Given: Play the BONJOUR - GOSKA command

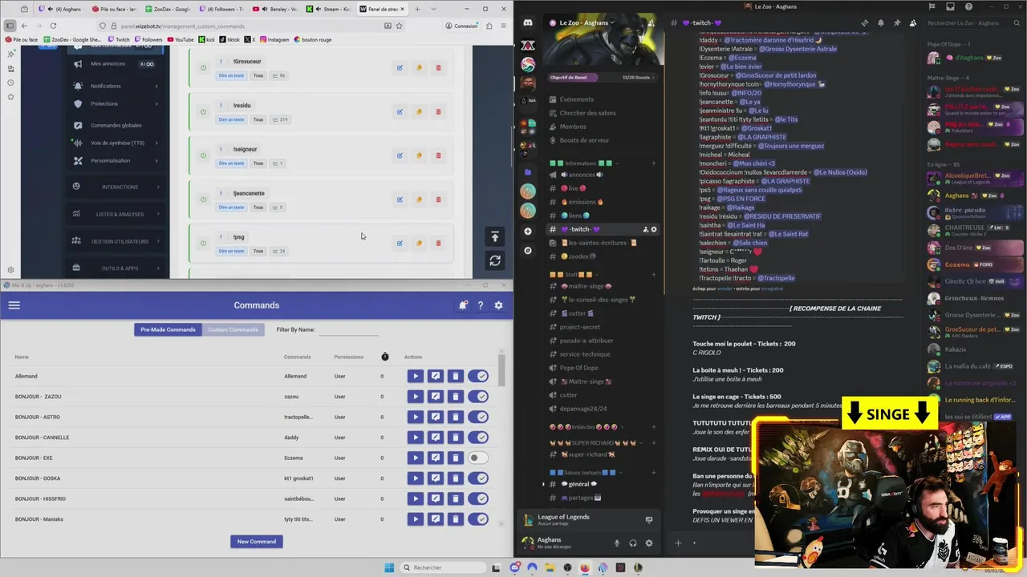Looking at the screenshot, I should coord(415,478).
